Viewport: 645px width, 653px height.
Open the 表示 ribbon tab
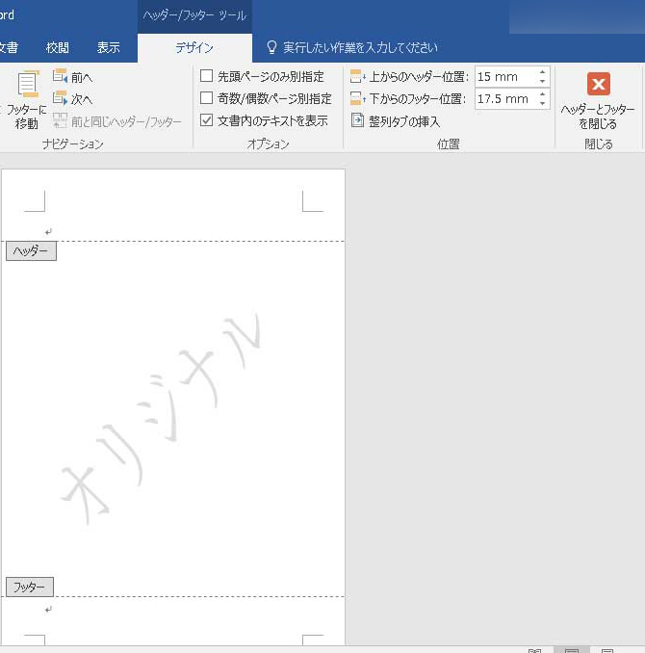pyautogui.click(x=108, y=47)
